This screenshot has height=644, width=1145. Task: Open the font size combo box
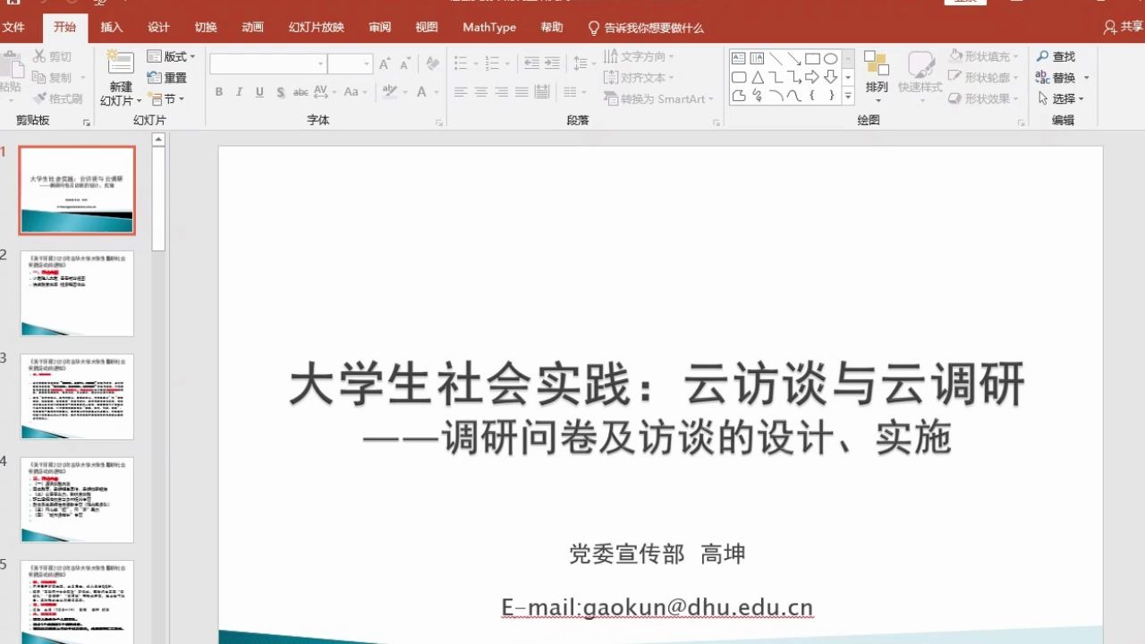click(x=350, y=64)
